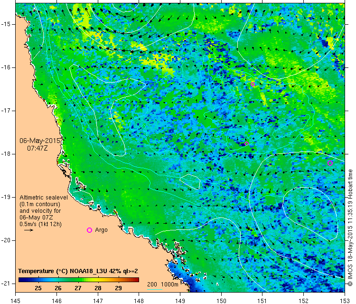356x304 pixels.
Task: Click the '200 1000m' depth label
Action: click(x=162, y=285)
